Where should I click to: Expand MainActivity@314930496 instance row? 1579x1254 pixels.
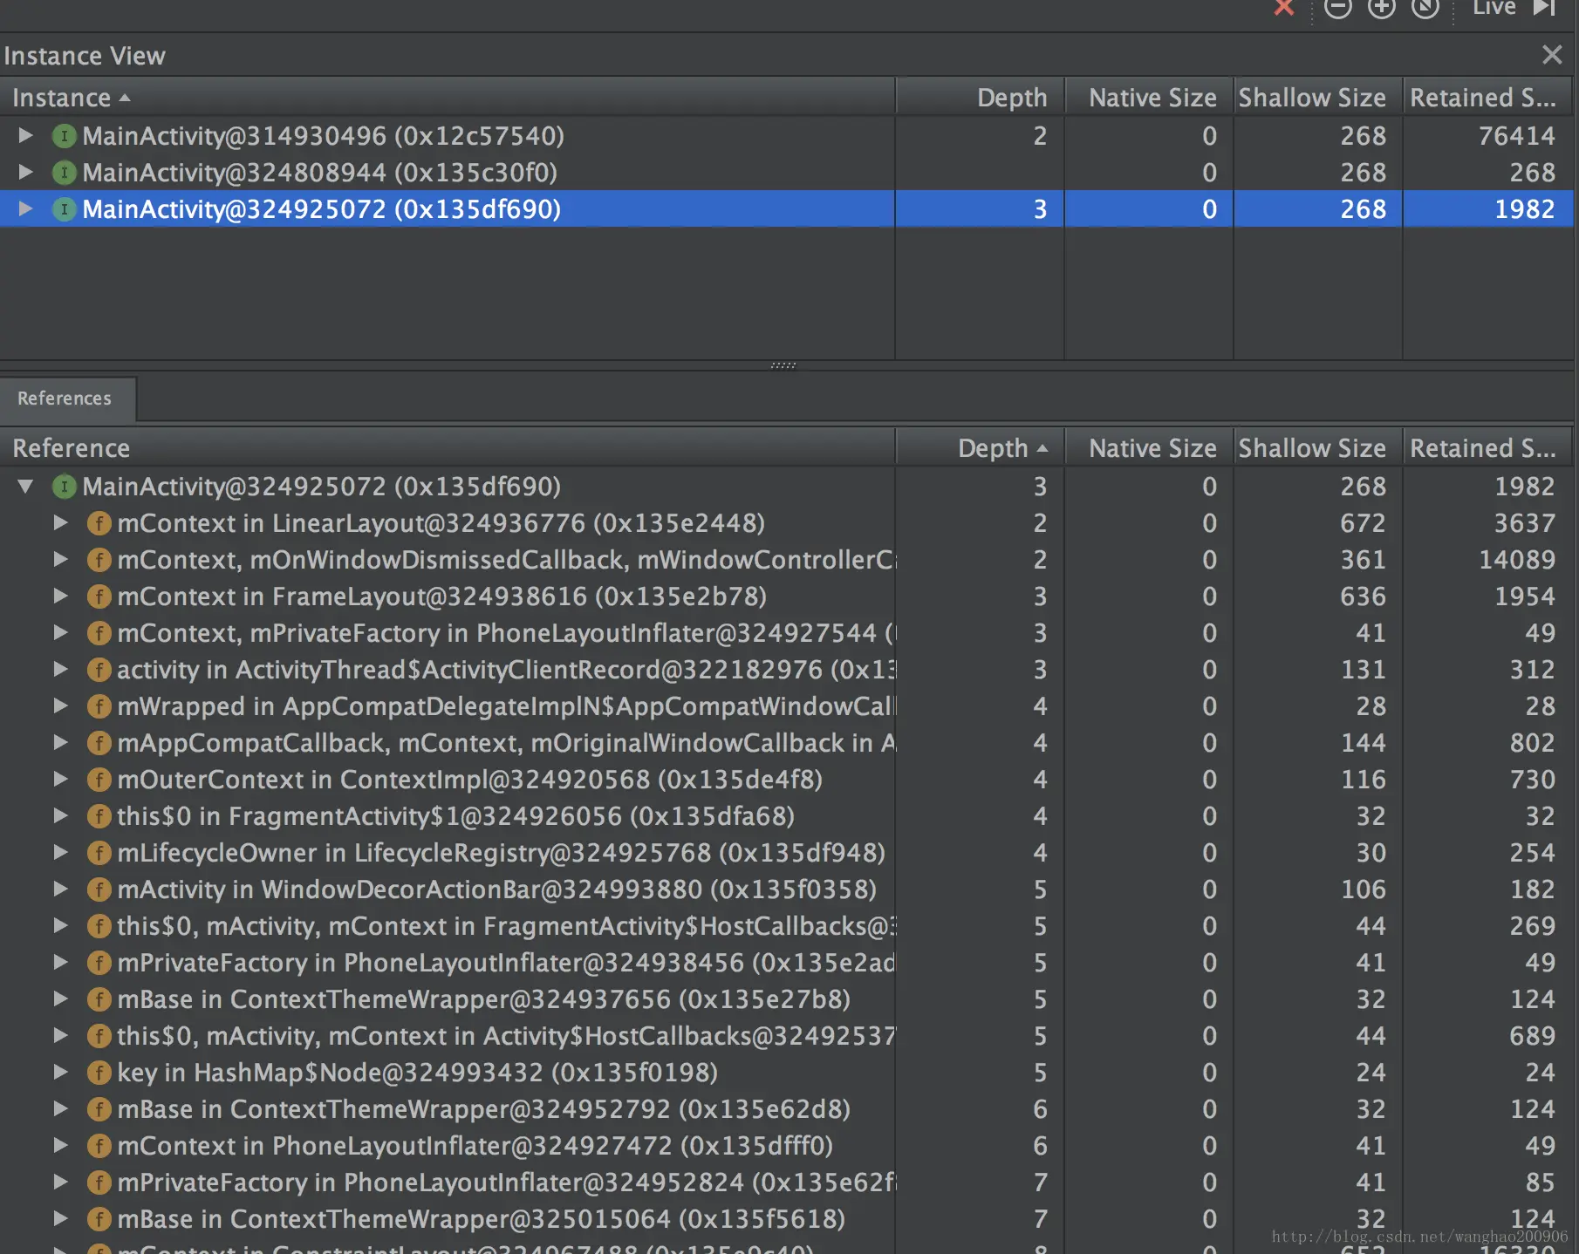25,135
